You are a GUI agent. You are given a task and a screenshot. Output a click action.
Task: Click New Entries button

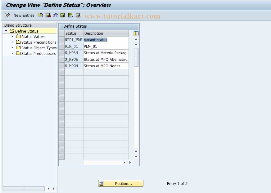click(24, 16)
